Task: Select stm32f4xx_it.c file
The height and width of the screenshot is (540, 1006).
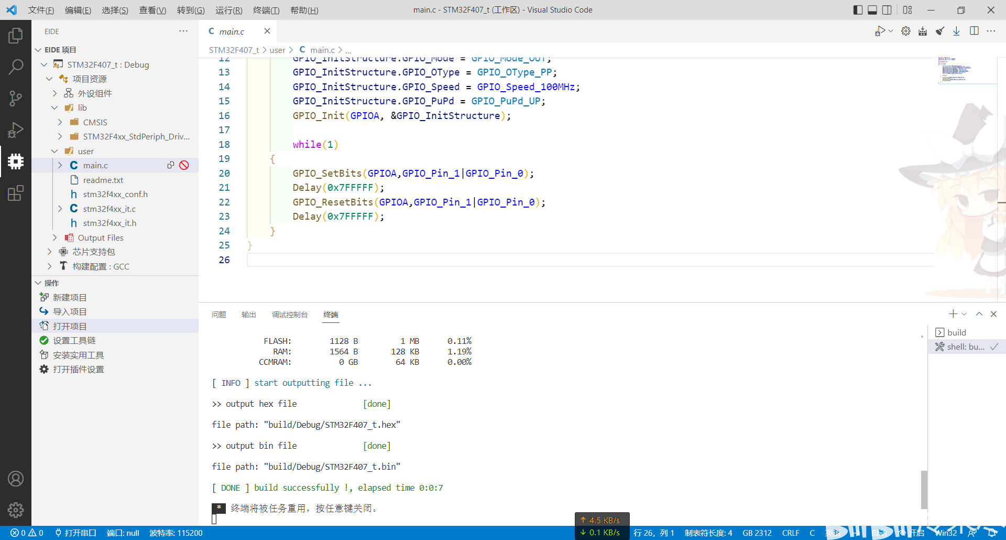Action: tap(115, 209)
